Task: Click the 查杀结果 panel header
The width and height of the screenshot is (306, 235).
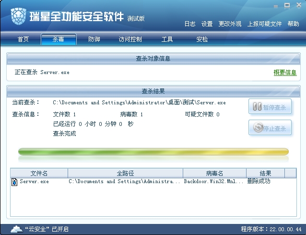Action: pos(153,91)
